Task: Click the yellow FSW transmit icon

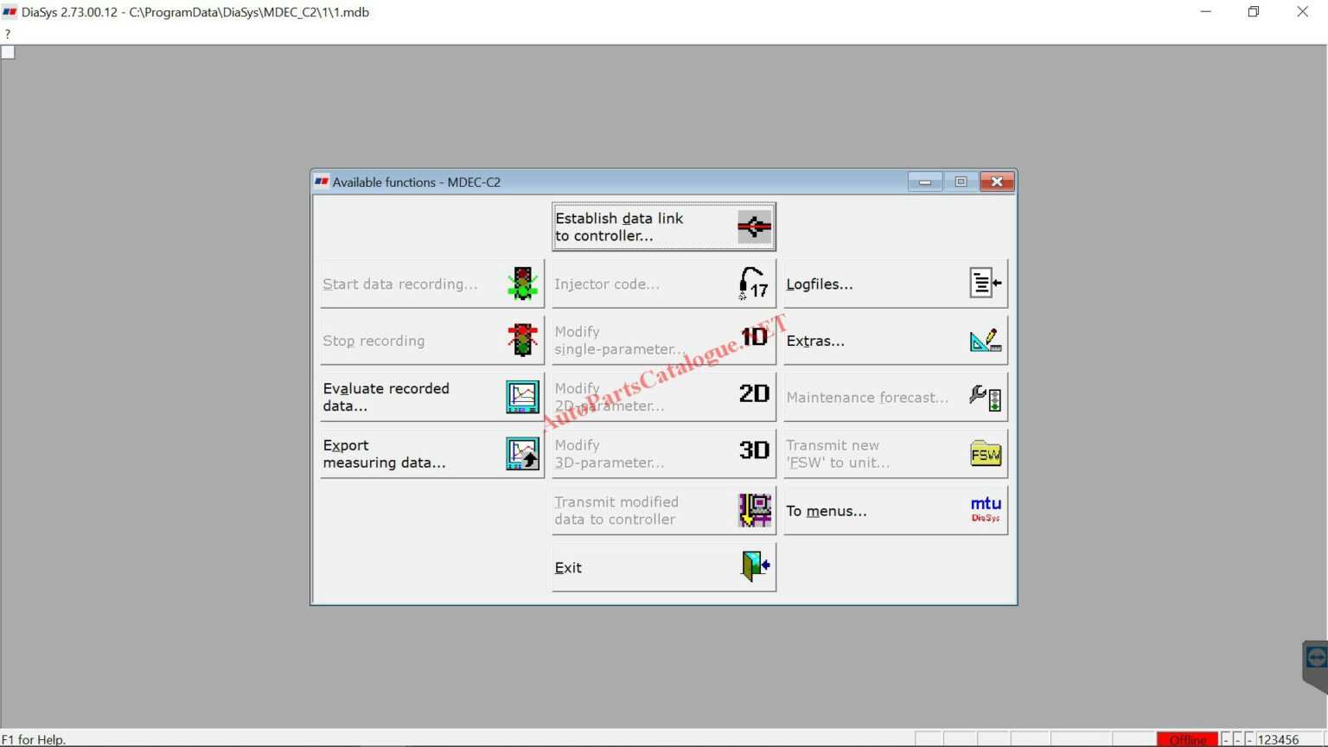Action: click(x=985, y=453)
